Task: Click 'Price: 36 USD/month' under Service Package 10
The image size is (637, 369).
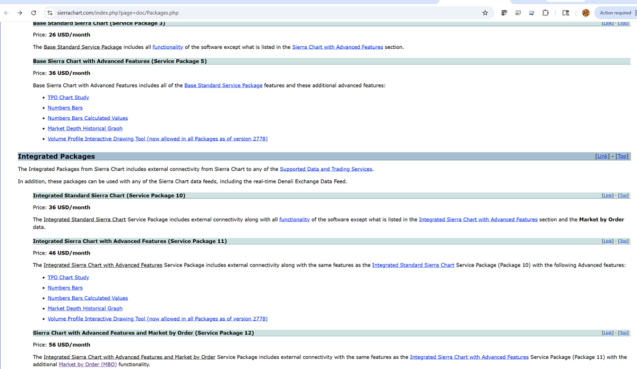Action: (x=62, y=207)
